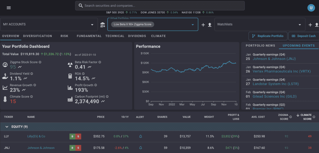Screen dimensions: 319x153
Task: Show Beta Risk Factor info
Action: [x=100, y=62]
